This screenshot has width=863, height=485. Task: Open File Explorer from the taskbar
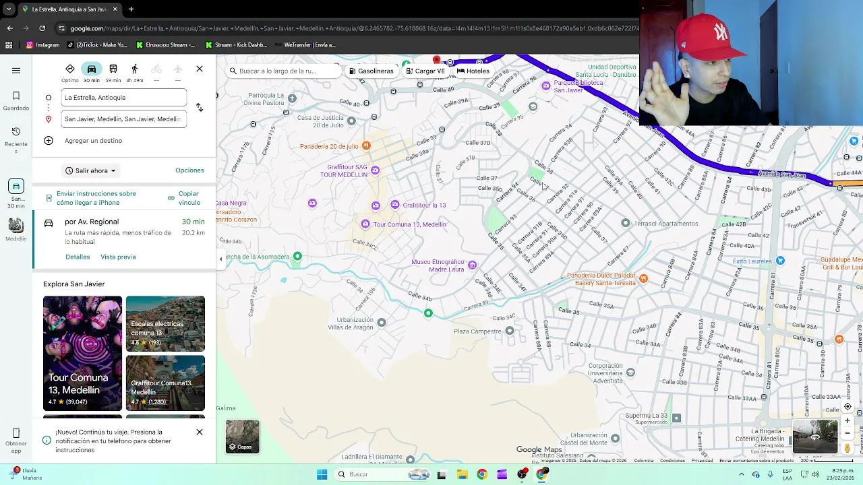click(462, 474)
